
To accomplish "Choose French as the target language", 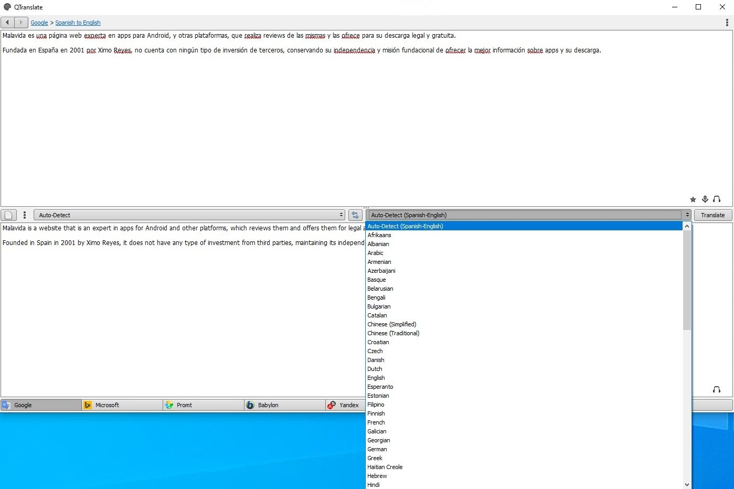I will coord(524,422).
